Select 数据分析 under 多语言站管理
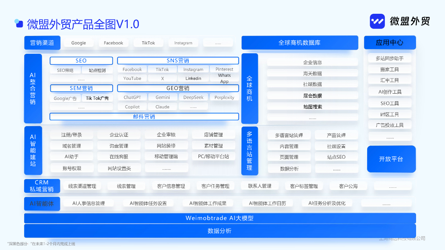The image size is (445, 250). pos(289,169)
